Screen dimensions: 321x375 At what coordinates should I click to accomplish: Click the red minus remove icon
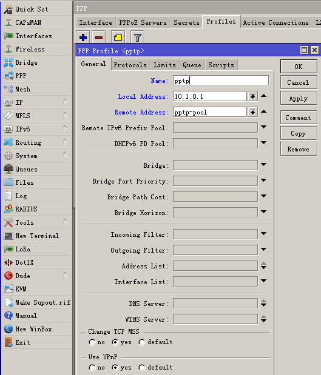pos(99,38)
